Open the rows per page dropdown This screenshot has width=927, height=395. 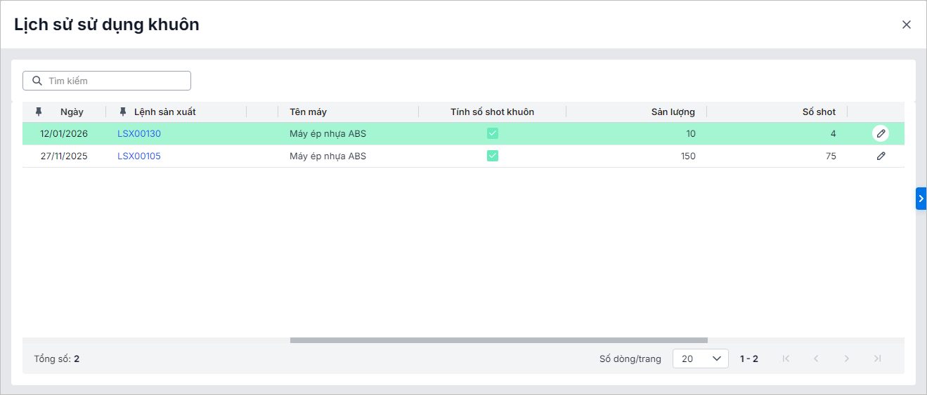point(700,359)
